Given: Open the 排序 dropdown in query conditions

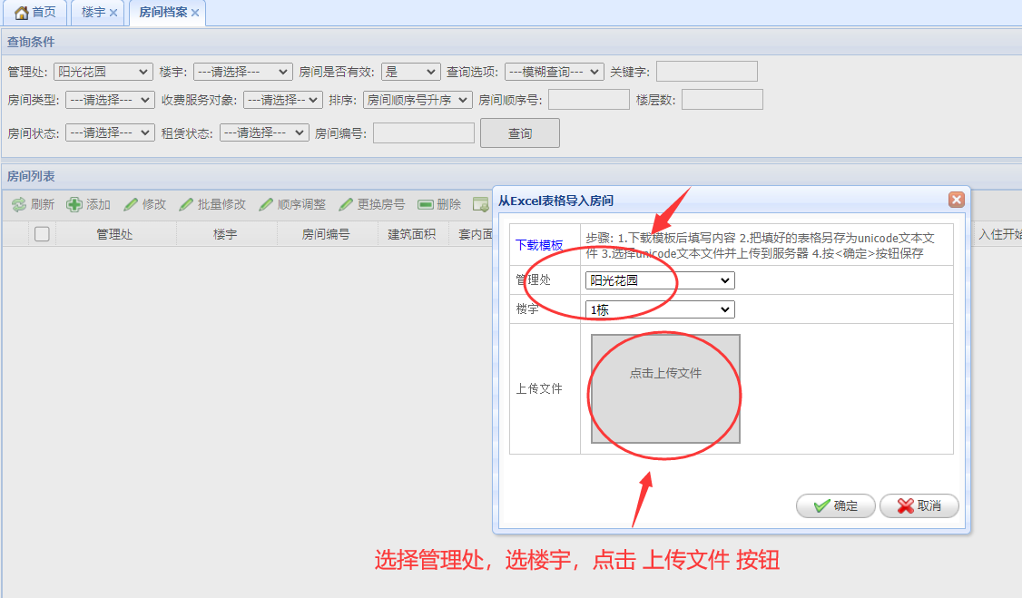Looking at the screenshot, I should [x=418, y=100].
